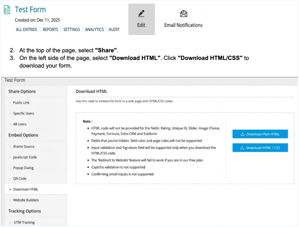Click the 'Note :' label
The image size is (299, 227).
click(87, 121)
